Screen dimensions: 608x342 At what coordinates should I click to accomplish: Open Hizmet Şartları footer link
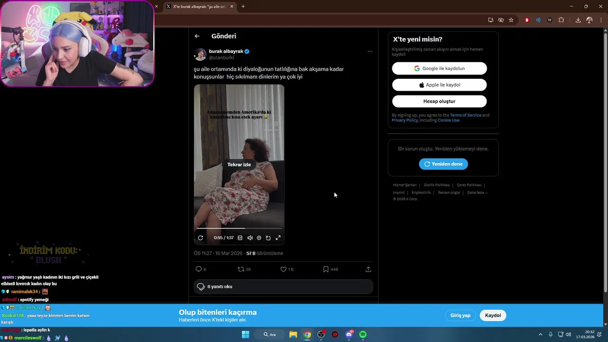(405, 185)
